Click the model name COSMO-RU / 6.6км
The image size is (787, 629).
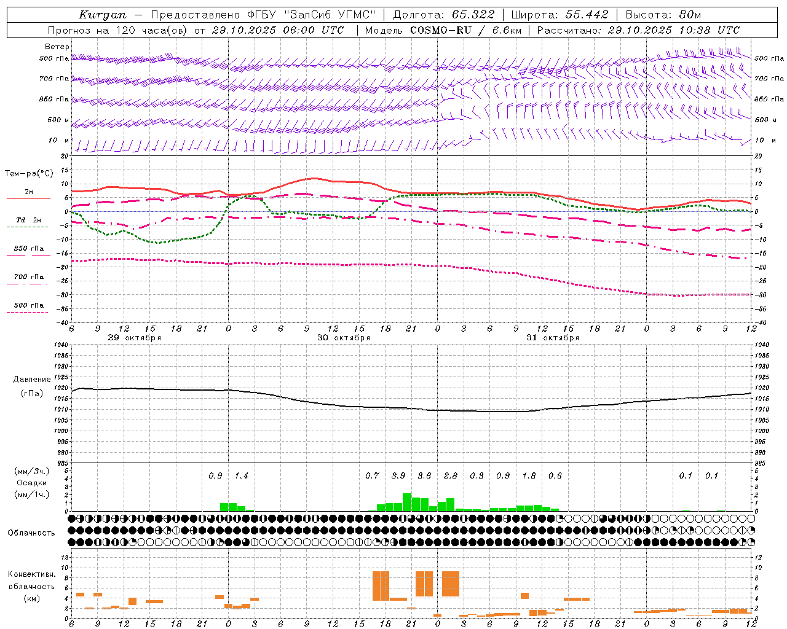[x=465, y=30]
